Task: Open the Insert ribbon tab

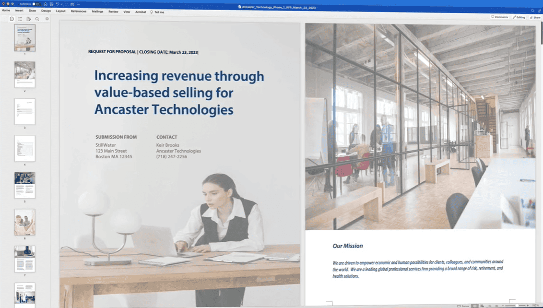Action: [x=19, y=11]
